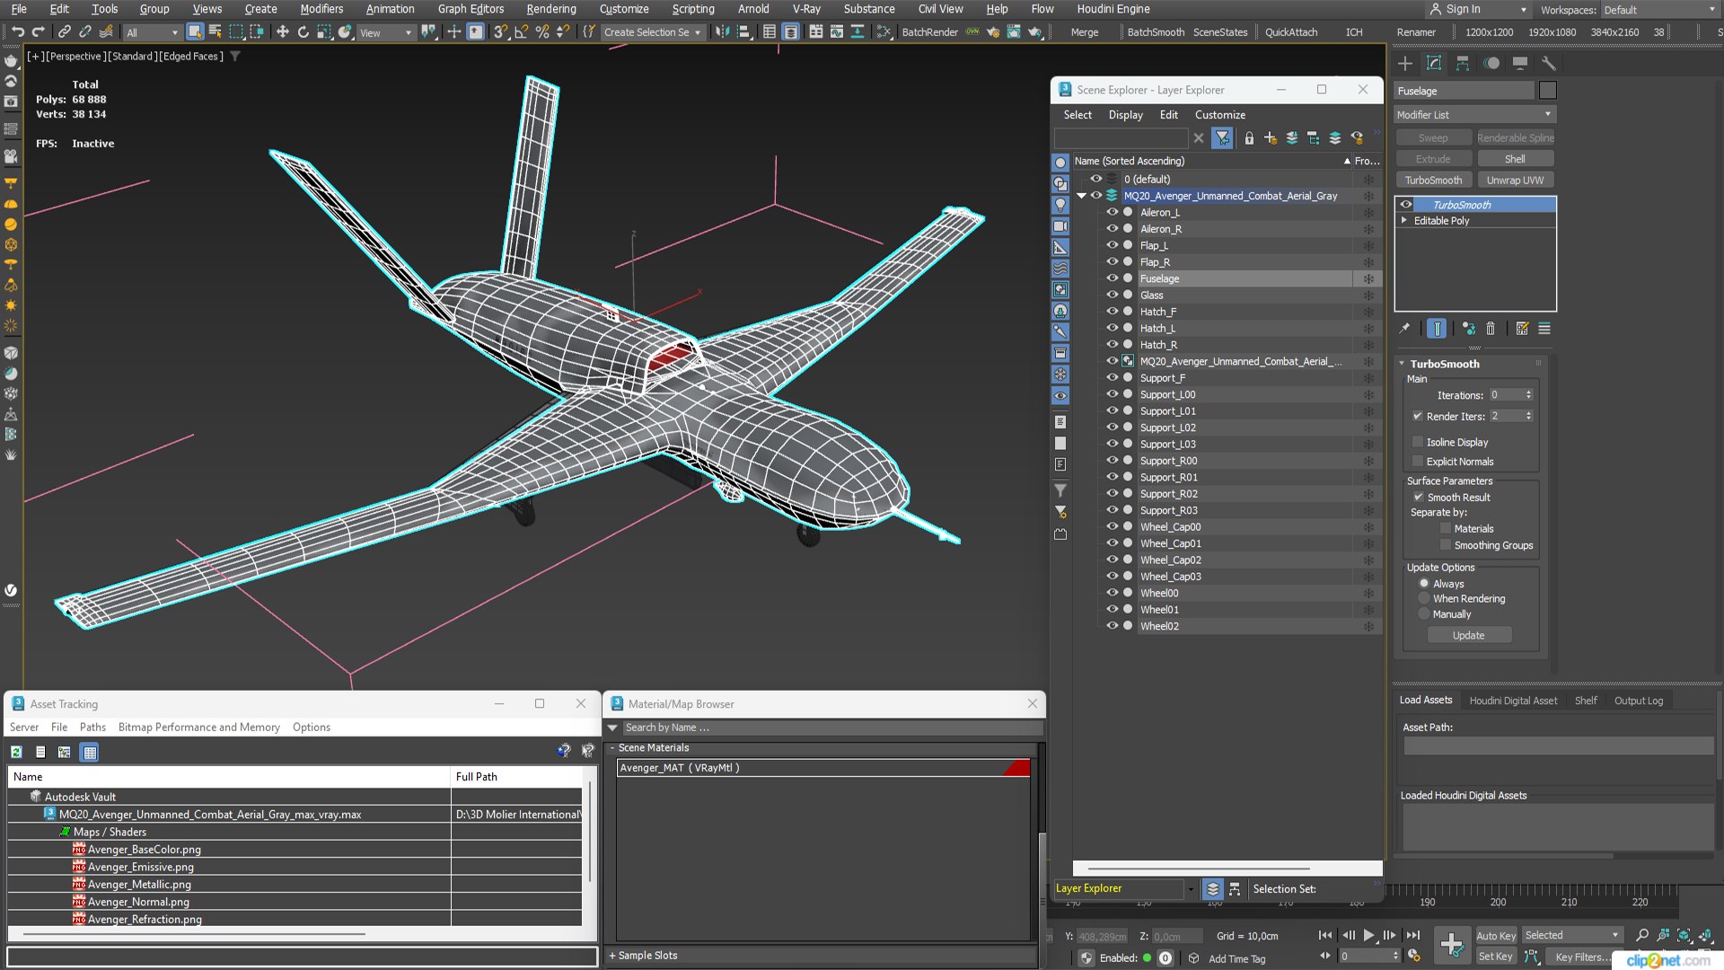Open the Rendering menu
Viewport: 1724px width, 970px height.
551,9
